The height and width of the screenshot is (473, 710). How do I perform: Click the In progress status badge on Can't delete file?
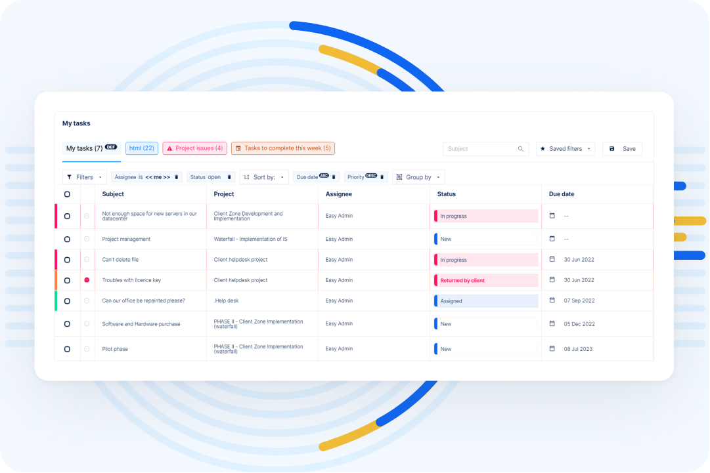485,259
